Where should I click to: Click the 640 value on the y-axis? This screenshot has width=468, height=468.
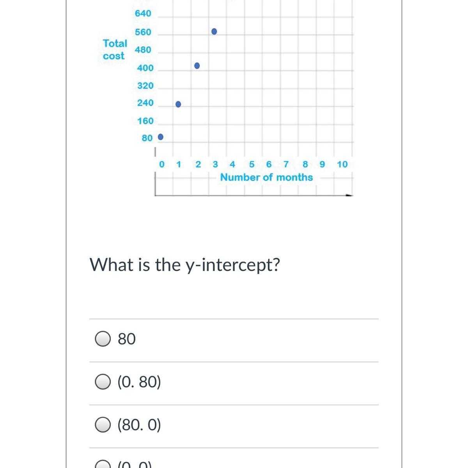(x=143, y=14)
